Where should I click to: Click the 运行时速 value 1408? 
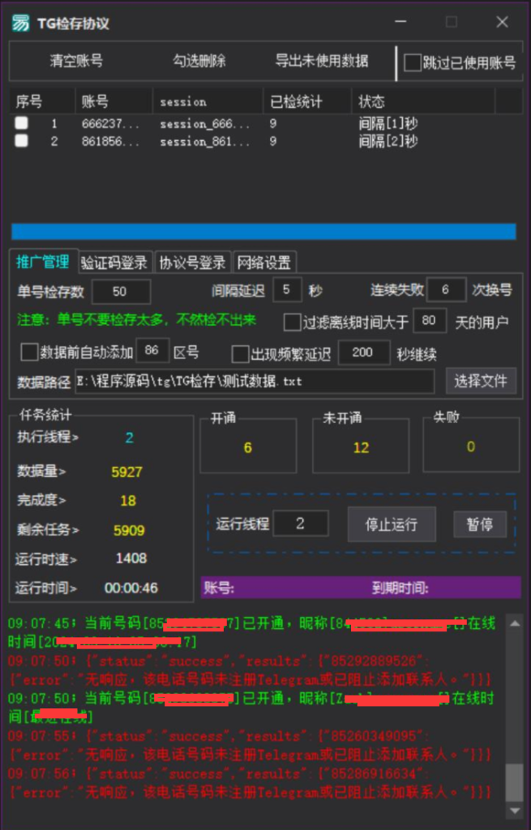pyautogui.click(x=131, y=558)
